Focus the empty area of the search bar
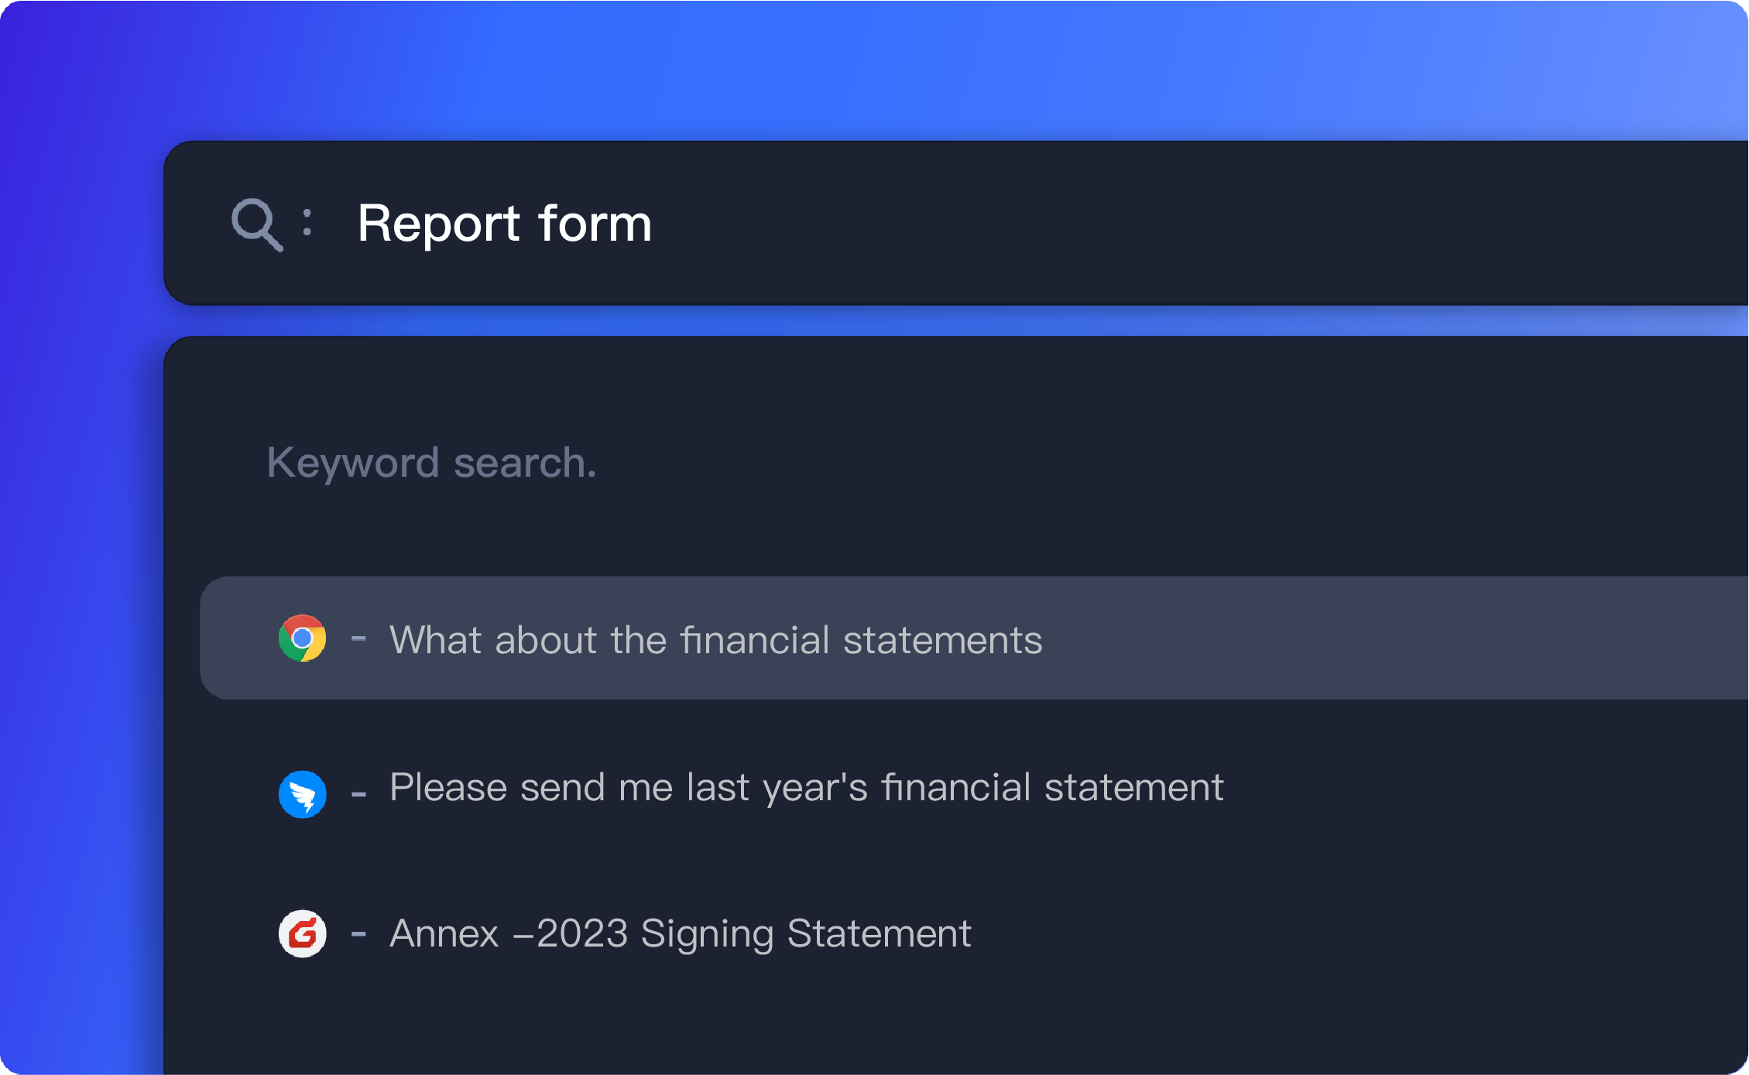This screenshot has width=1749, height=1075. 1161,224
